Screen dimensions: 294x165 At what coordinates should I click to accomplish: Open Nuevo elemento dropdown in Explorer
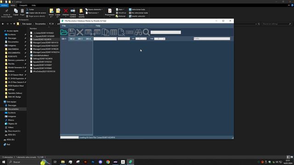(x=94, y=9)
